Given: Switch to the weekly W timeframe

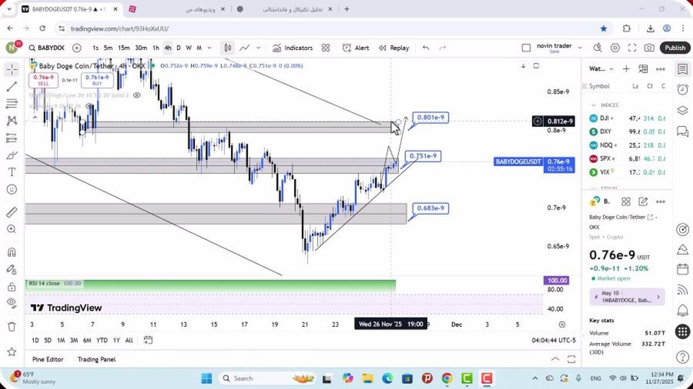Looking at the screenshot, I should pyautogui.click(x=188, y=48).
